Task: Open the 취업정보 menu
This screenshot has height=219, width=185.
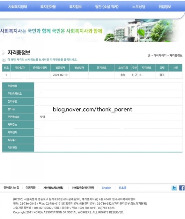Action: 165,7
